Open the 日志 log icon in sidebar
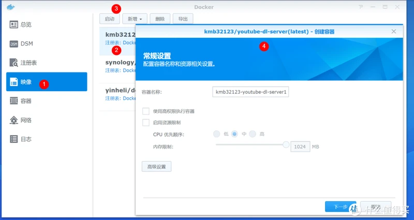This screenshot has height=220, width=414. coord(14,139)
